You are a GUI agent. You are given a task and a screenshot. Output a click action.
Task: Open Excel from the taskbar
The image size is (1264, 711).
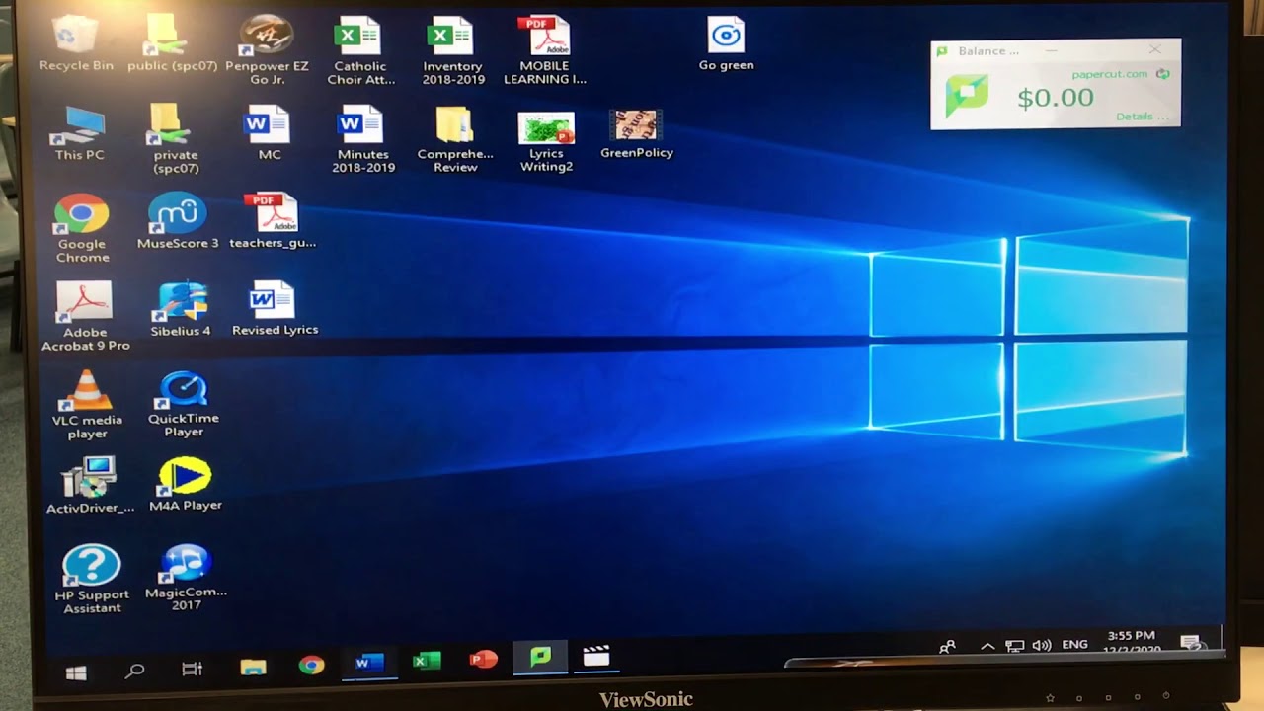coord(427,661)
